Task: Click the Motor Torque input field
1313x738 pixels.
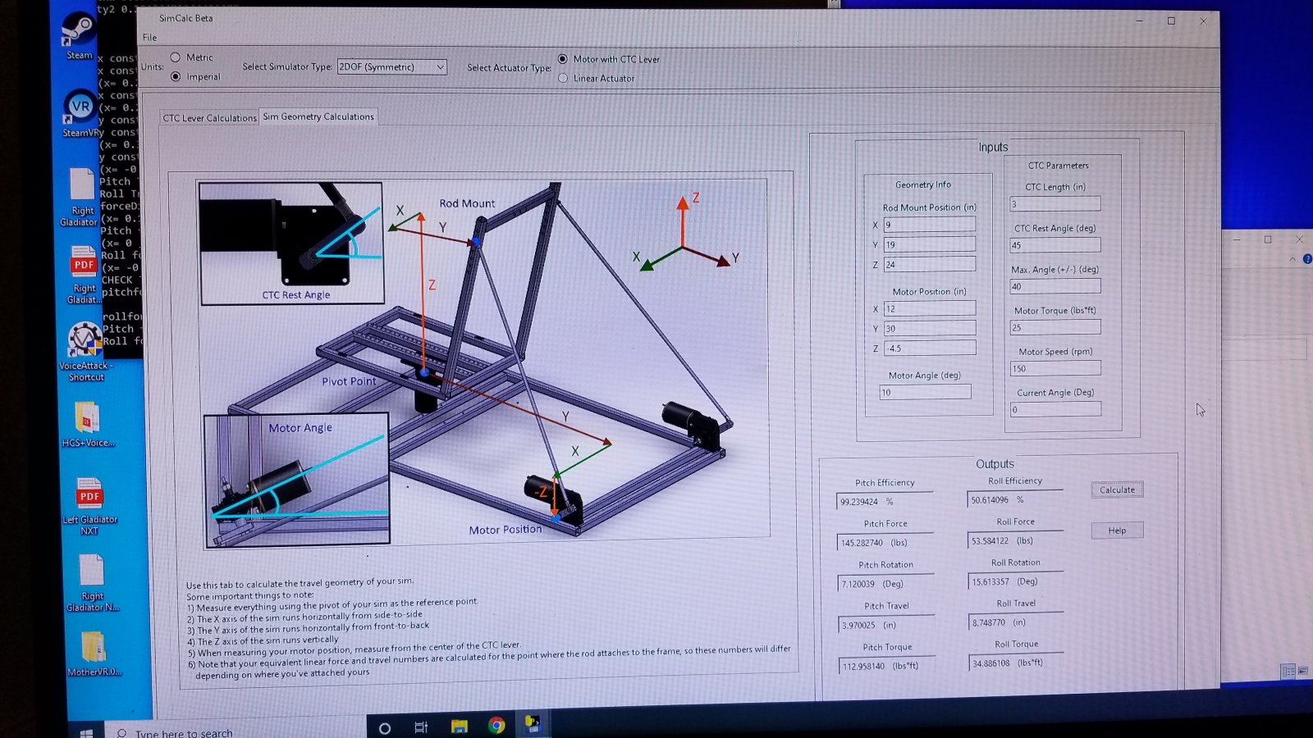Action: (1055, 327)
